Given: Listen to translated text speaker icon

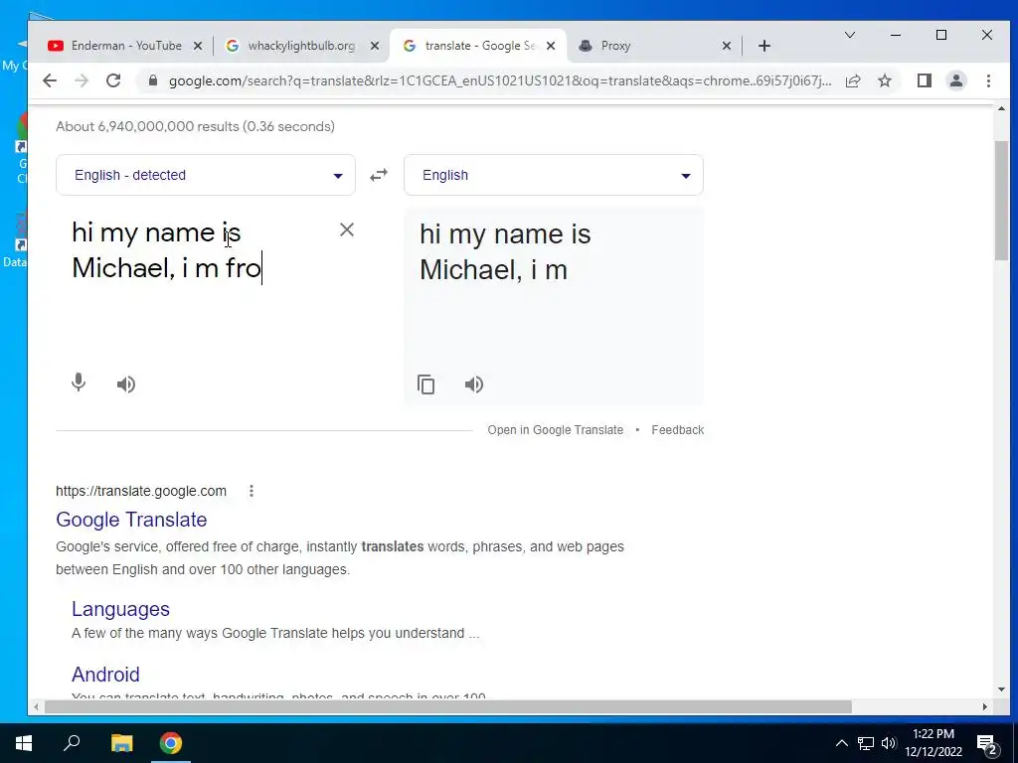Looking at the screenshot, I should click(x=474, y=384).
